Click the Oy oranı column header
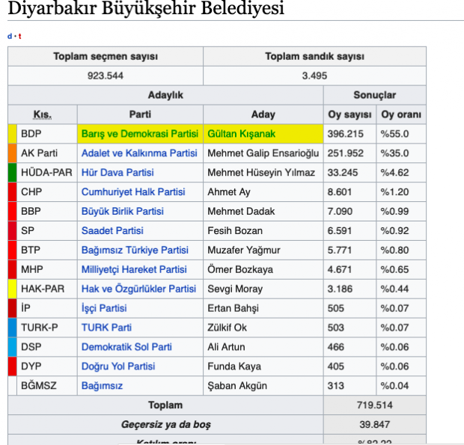The image size is (464, 445). coord(401,114)
